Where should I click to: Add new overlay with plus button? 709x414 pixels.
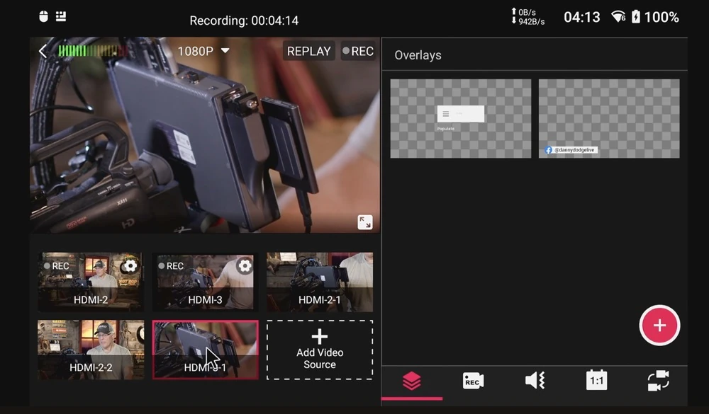click(659, 326)
